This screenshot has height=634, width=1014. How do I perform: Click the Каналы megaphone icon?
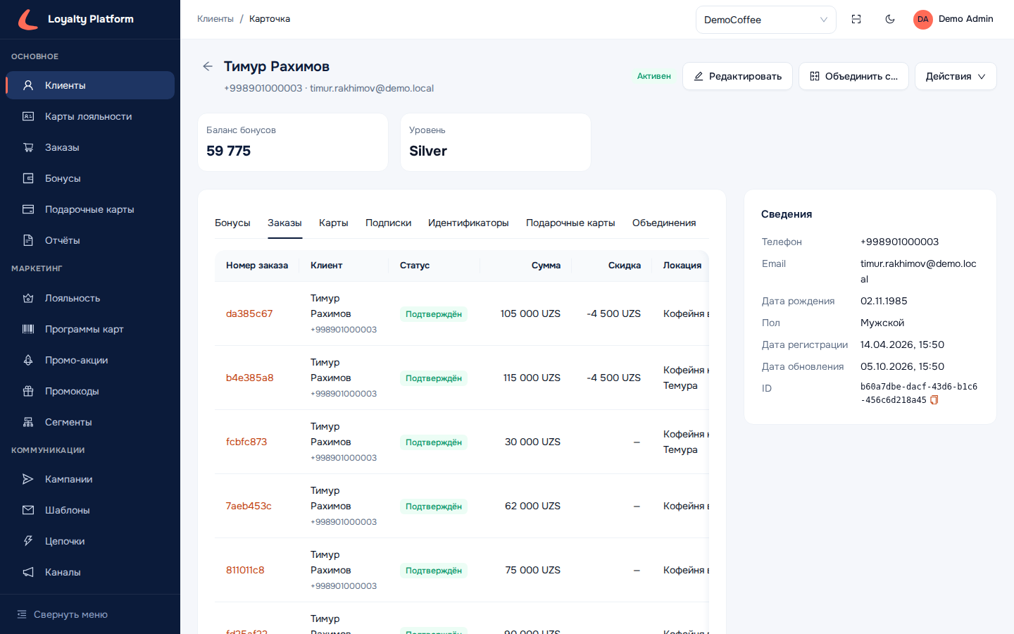point(28,572)
